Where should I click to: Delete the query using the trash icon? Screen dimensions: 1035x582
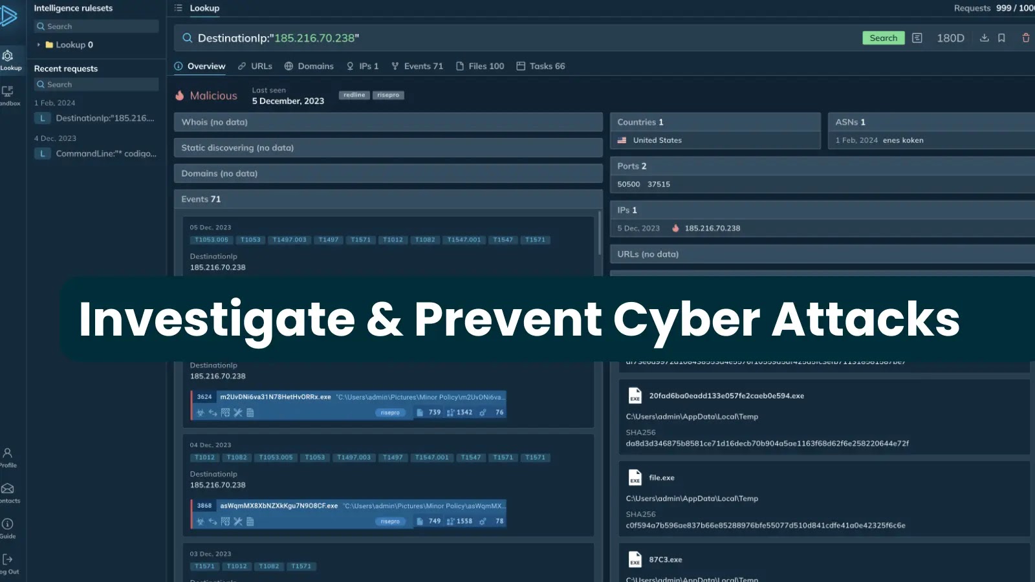coord(1025,38)
